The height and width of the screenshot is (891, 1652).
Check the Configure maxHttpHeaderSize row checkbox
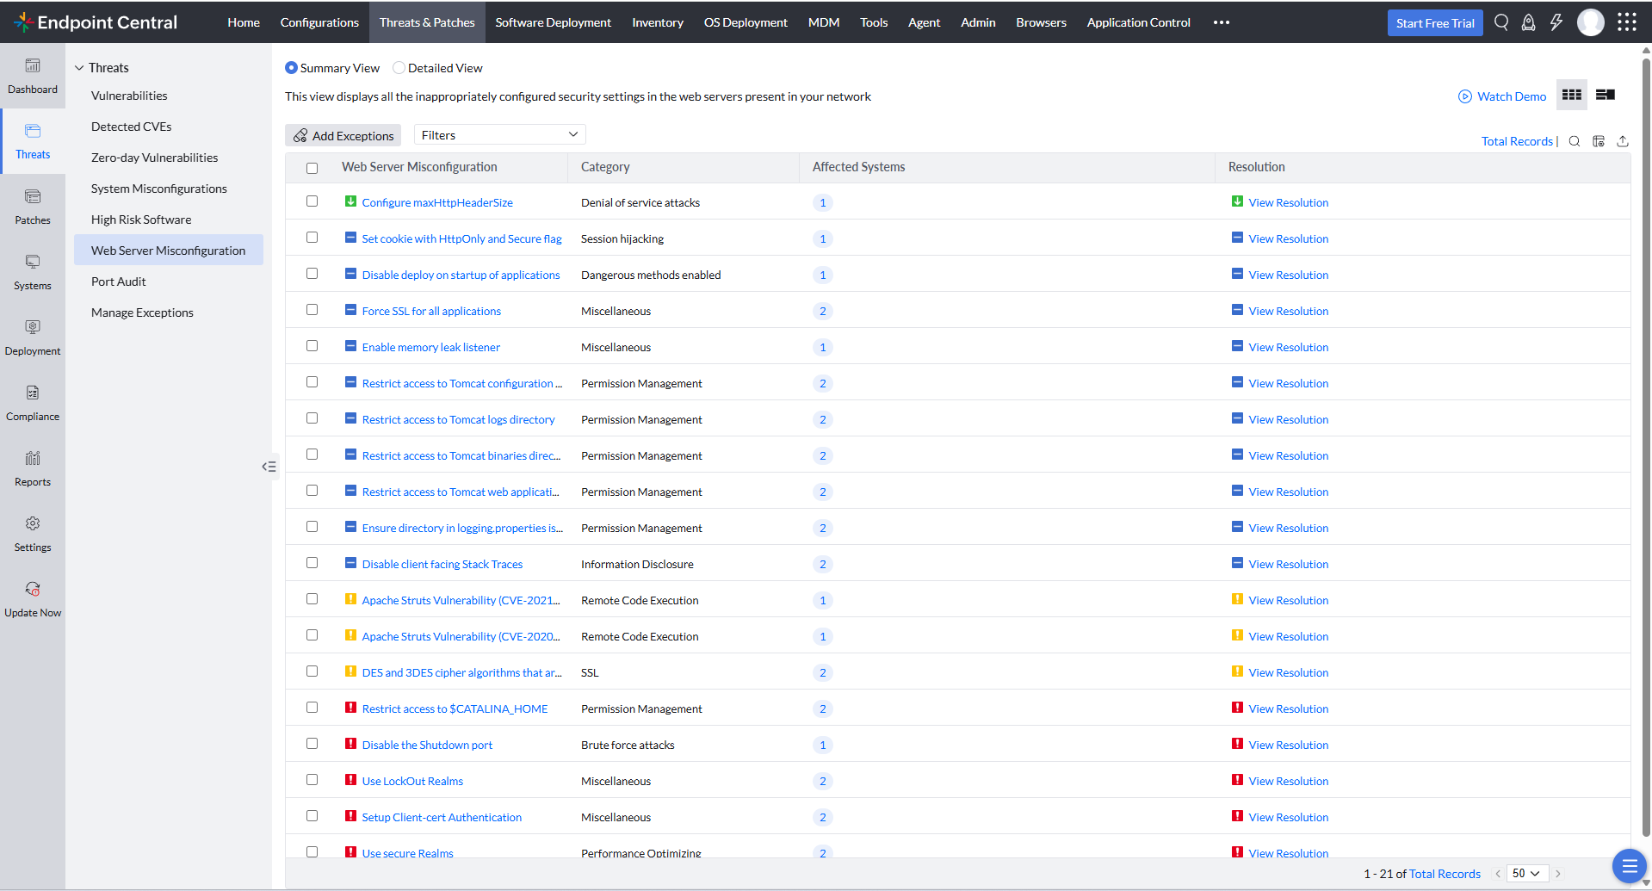(312, 201)
